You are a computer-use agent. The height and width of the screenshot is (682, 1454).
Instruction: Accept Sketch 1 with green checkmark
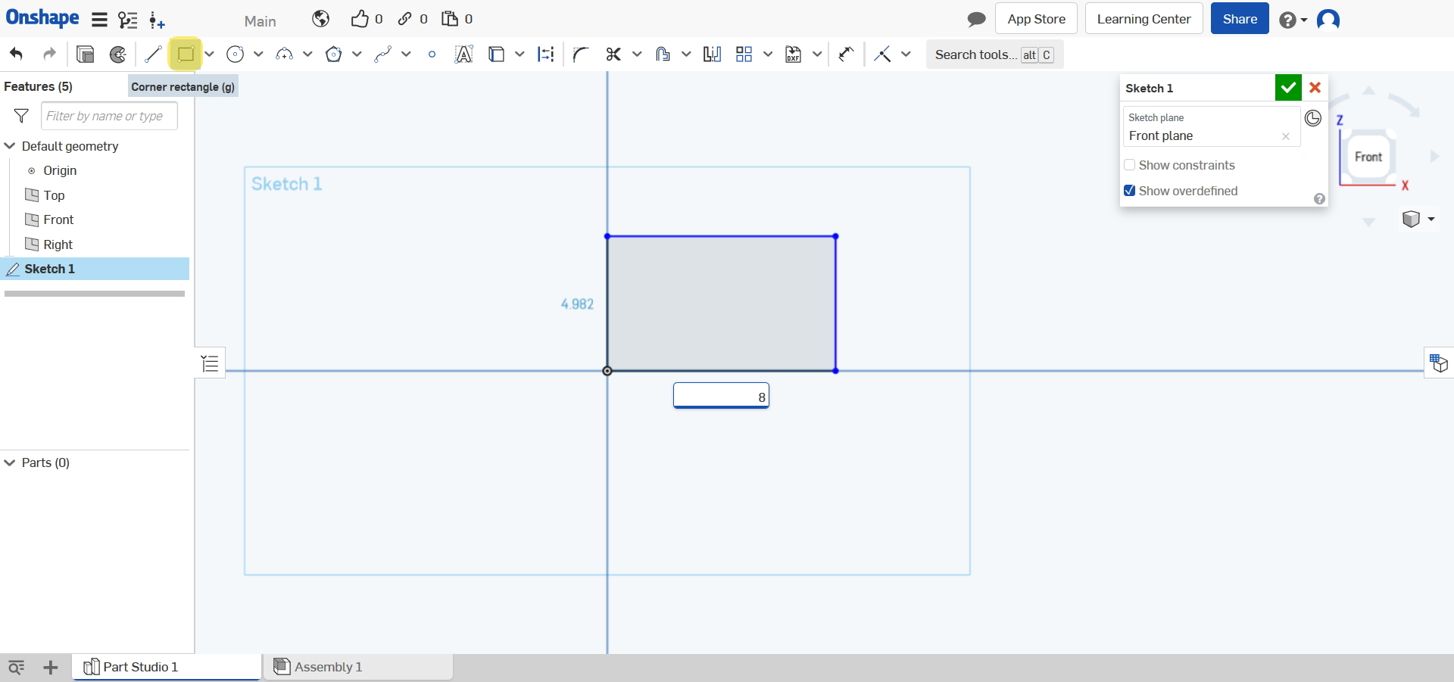(1287, 88)
